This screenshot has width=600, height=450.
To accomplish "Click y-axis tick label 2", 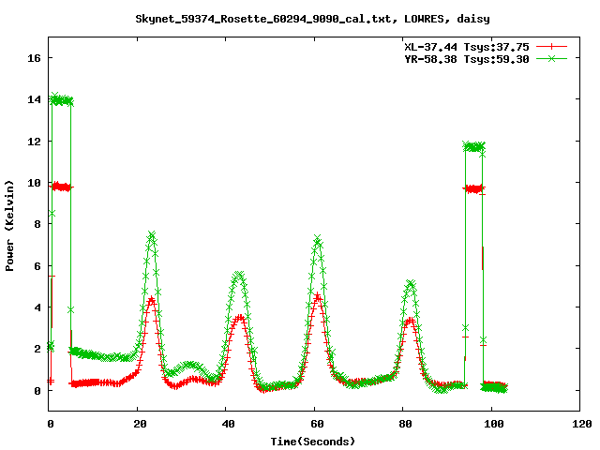I will (37, 349).
